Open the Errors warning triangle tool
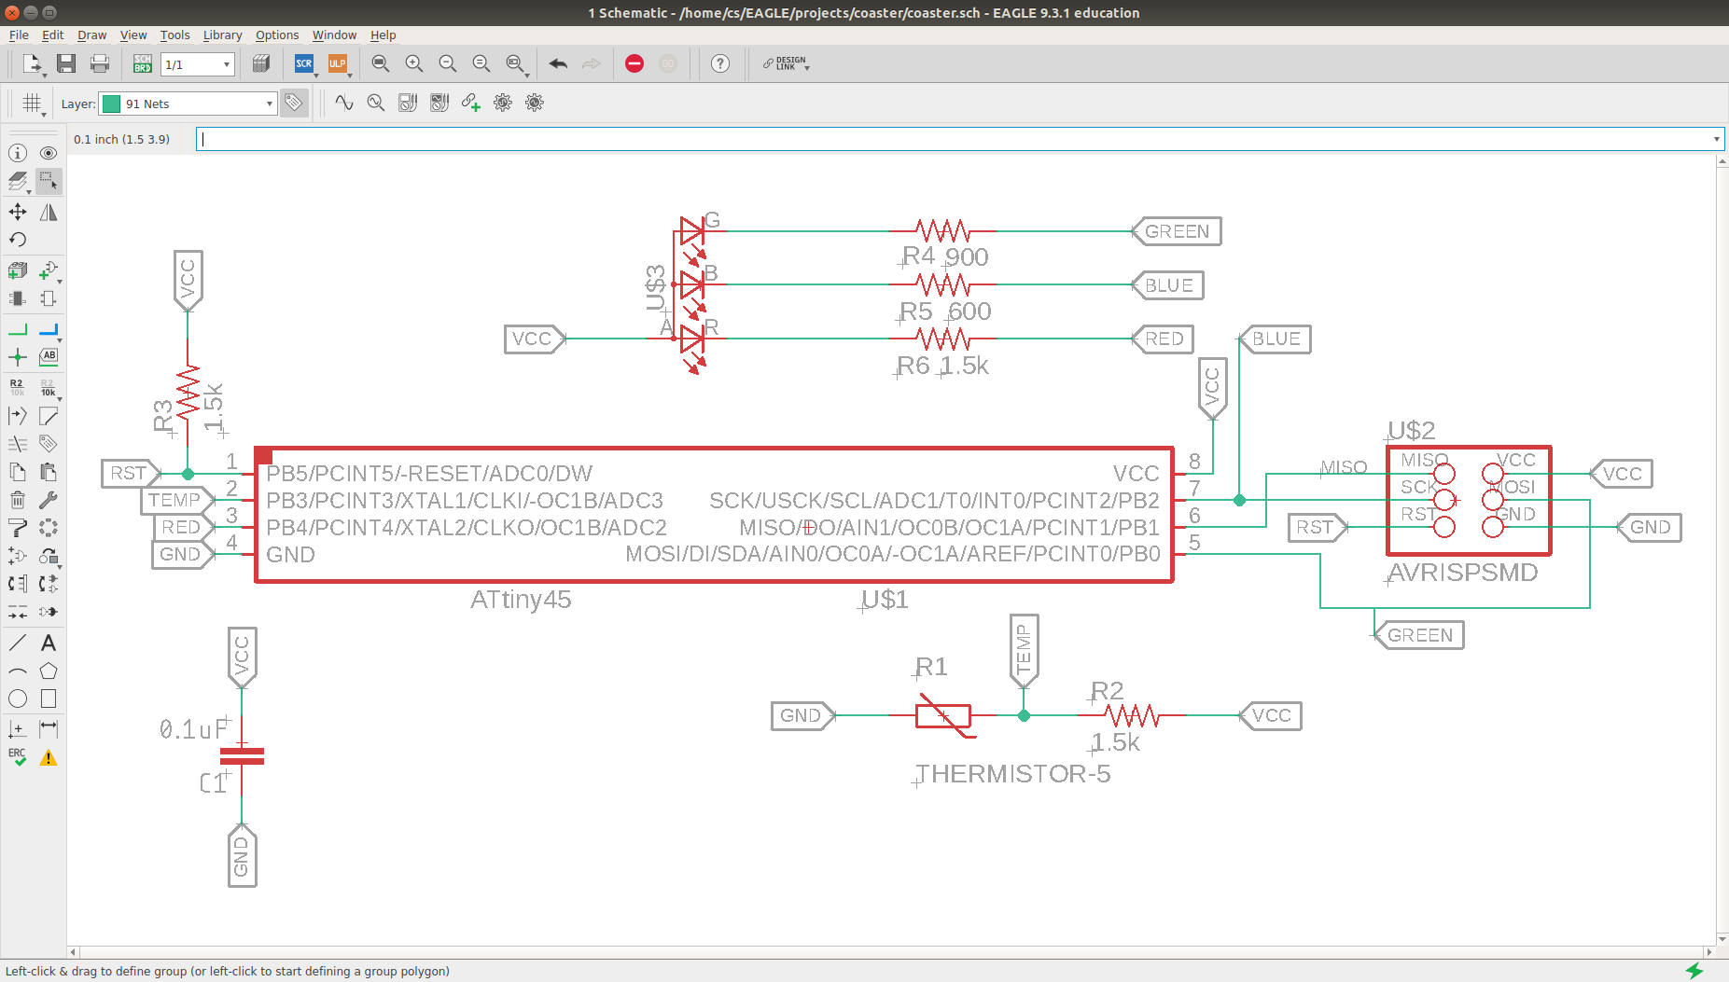 click(49, 757)
